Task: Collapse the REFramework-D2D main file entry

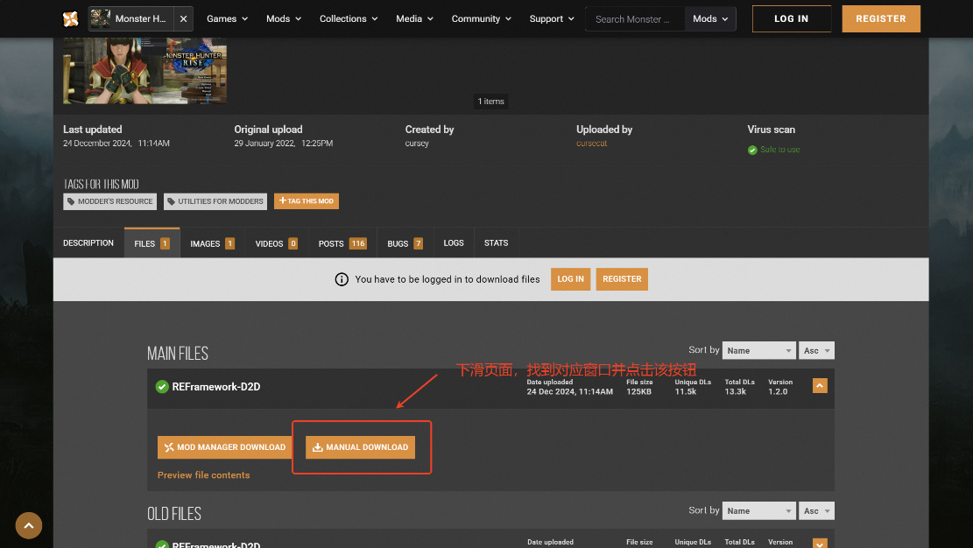Action: [820, 385]
